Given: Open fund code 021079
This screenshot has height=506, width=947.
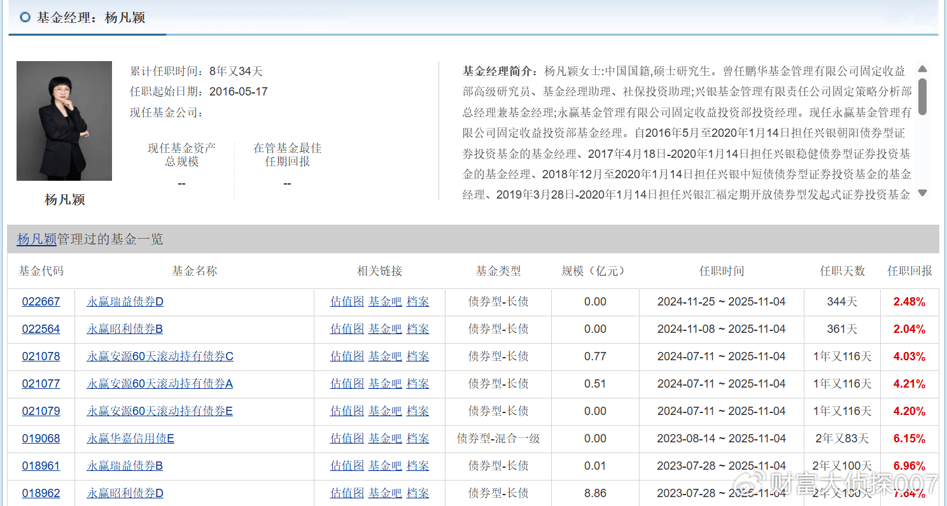Looking at the screenshot, I should [41, 411].
